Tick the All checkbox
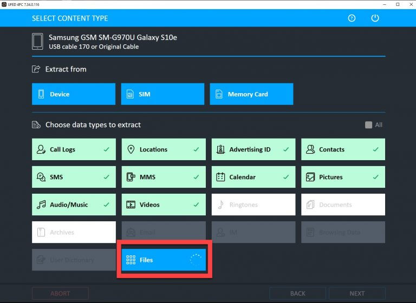This screenshot has height=303, width=416. click(368, 125)
